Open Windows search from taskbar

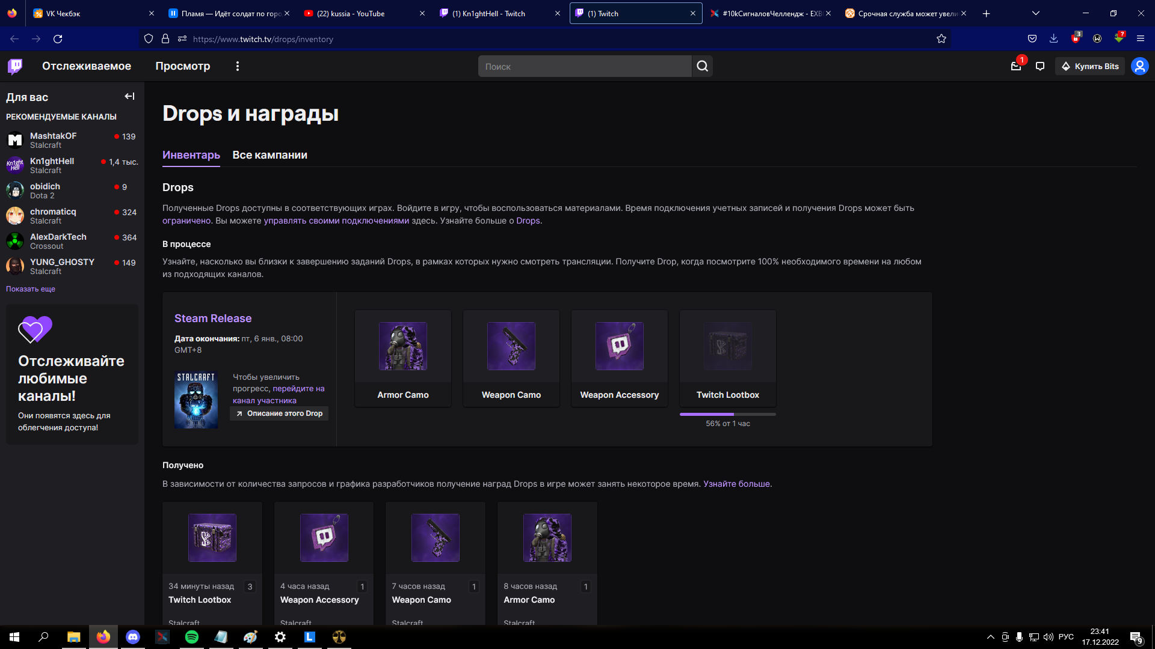click(x=43, y=637)
